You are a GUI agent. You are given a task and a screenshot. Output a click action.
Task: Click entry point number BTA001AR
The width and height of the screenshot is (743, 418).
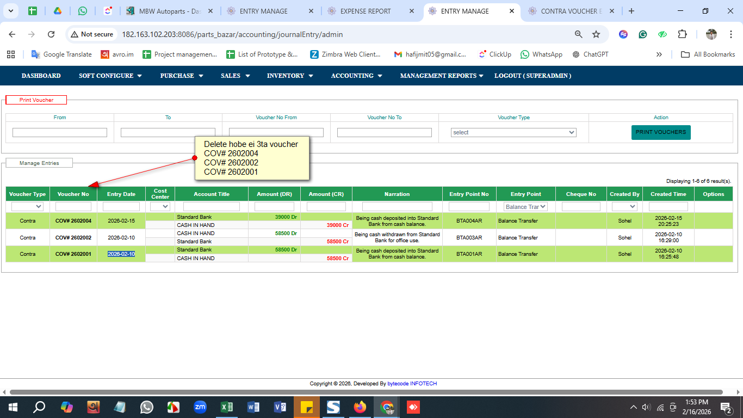[x=469, y=254]
